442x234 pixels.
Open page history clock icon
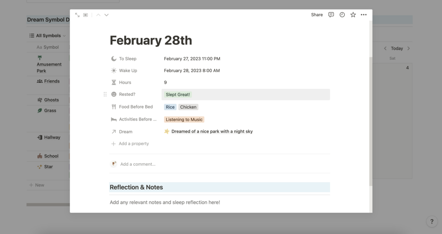(342, 15)
